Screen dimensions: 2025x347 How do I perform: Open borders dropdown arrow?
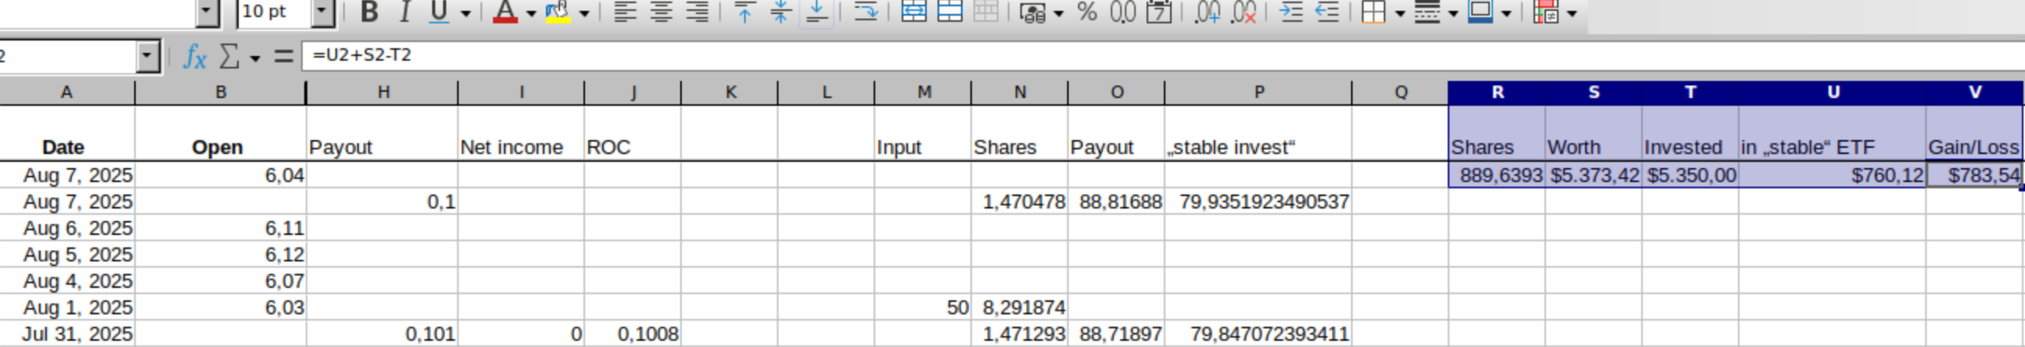pos(1400,13)
